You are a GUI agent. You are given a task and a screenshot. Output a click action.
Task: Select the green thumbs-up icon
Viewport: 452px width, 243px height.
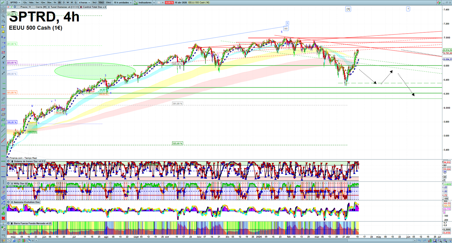point(3,213)
